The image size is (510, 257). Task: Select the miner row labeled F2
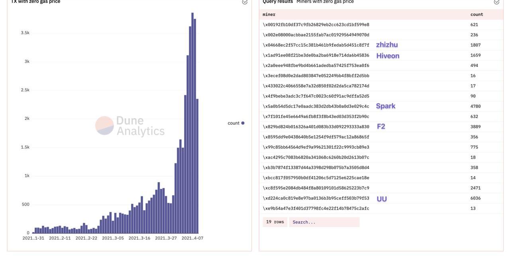pos(316,127)
